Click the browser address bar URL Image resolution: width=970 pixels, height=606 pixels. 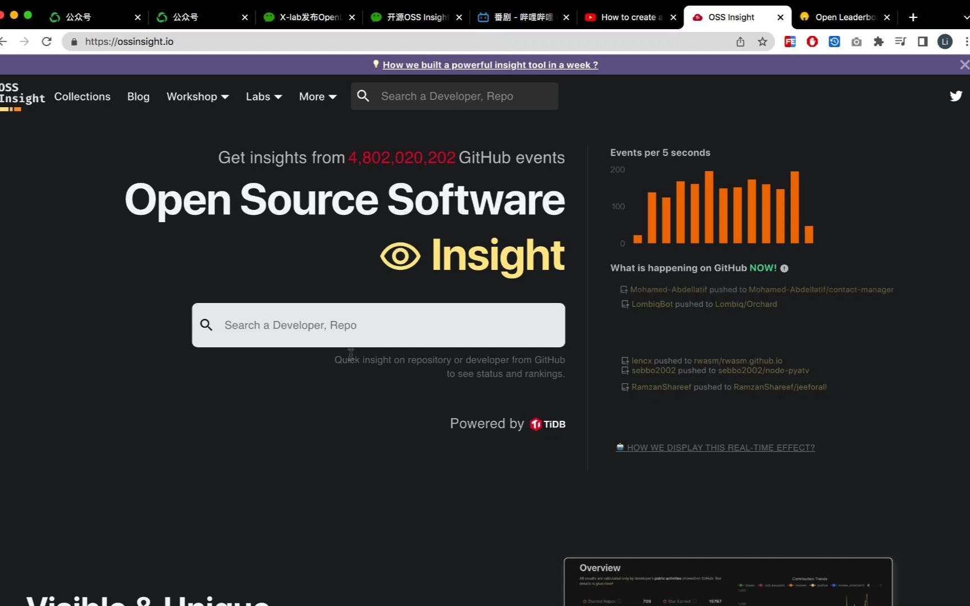129,42
